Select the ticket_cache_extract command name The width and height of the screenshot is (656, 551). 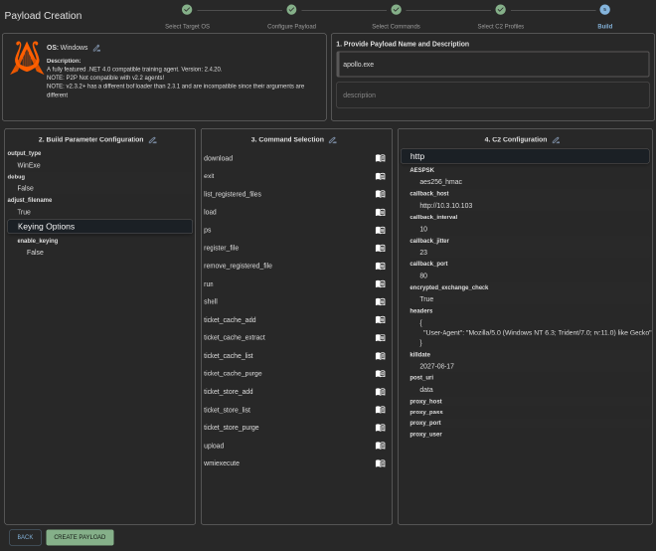tap(235, 337)
